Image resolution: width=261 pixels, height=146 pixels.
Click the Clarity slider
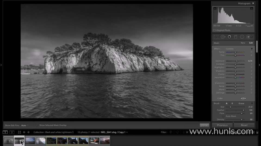click(x=235, y=74)
